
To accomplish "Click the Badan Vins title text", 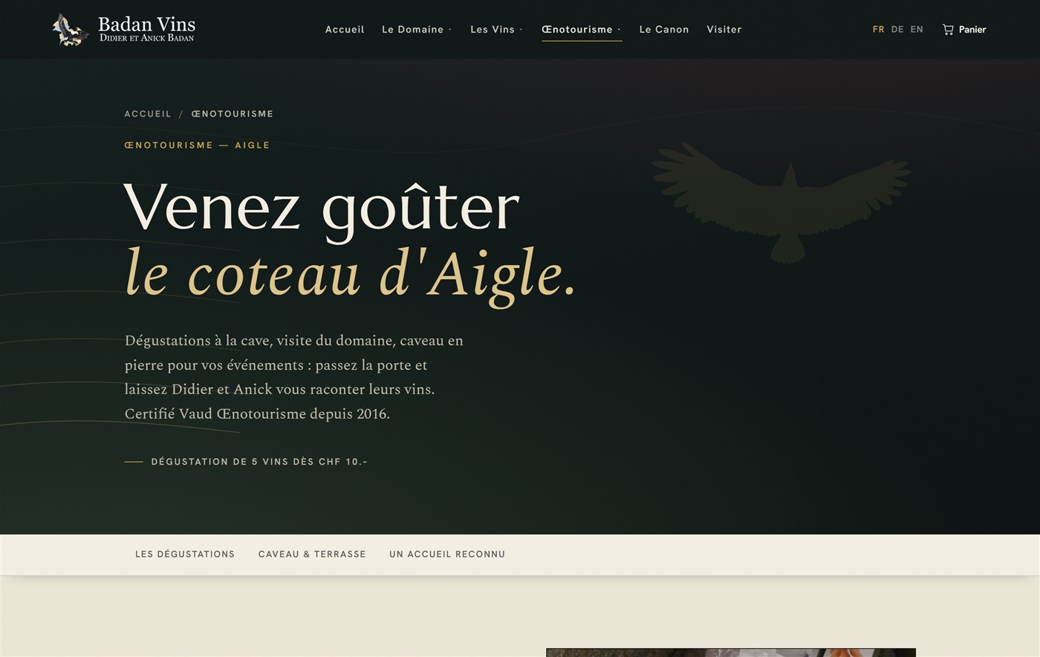I will click(x=147, y=24).
